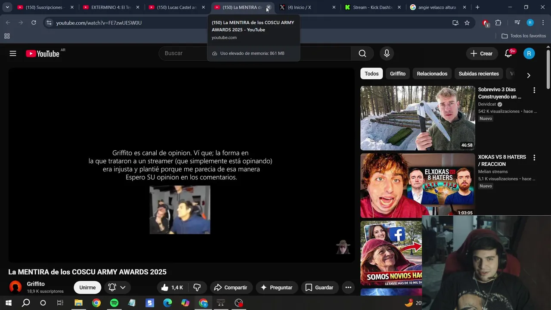Image resolution: width=551 pixels, height=310 pixels.
Task: Switch to the Lucas Castel tab
Action: click(176, 7)
